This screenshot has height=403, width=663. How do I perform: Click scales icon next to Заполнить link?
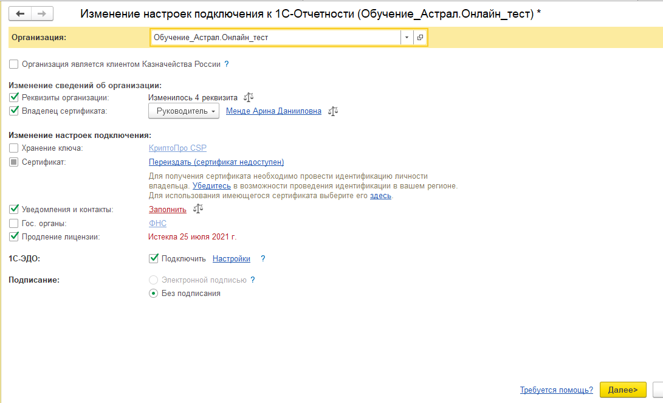point(198,209)
